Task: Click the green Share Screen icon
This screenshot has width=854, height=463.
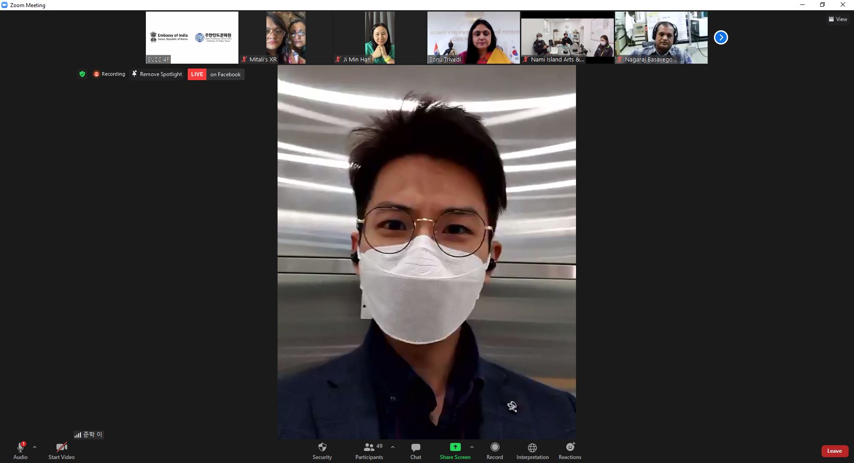Action: 455,447
